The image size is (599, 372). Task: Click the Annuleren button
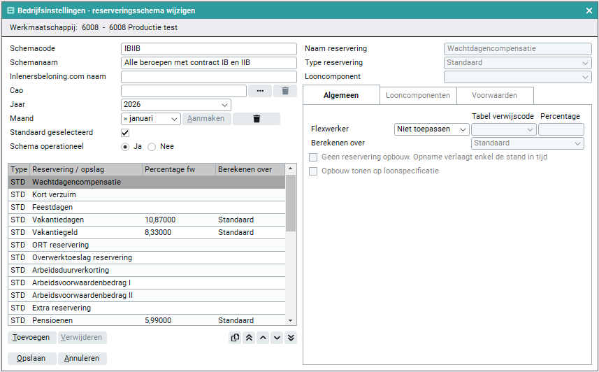[81, 359]
